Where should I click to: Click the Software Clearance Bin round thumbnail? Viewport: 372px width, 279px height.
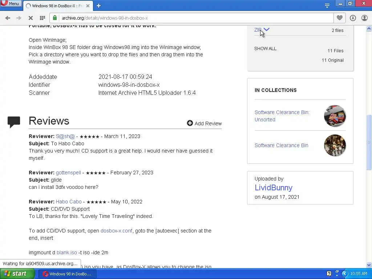[335, 145]
